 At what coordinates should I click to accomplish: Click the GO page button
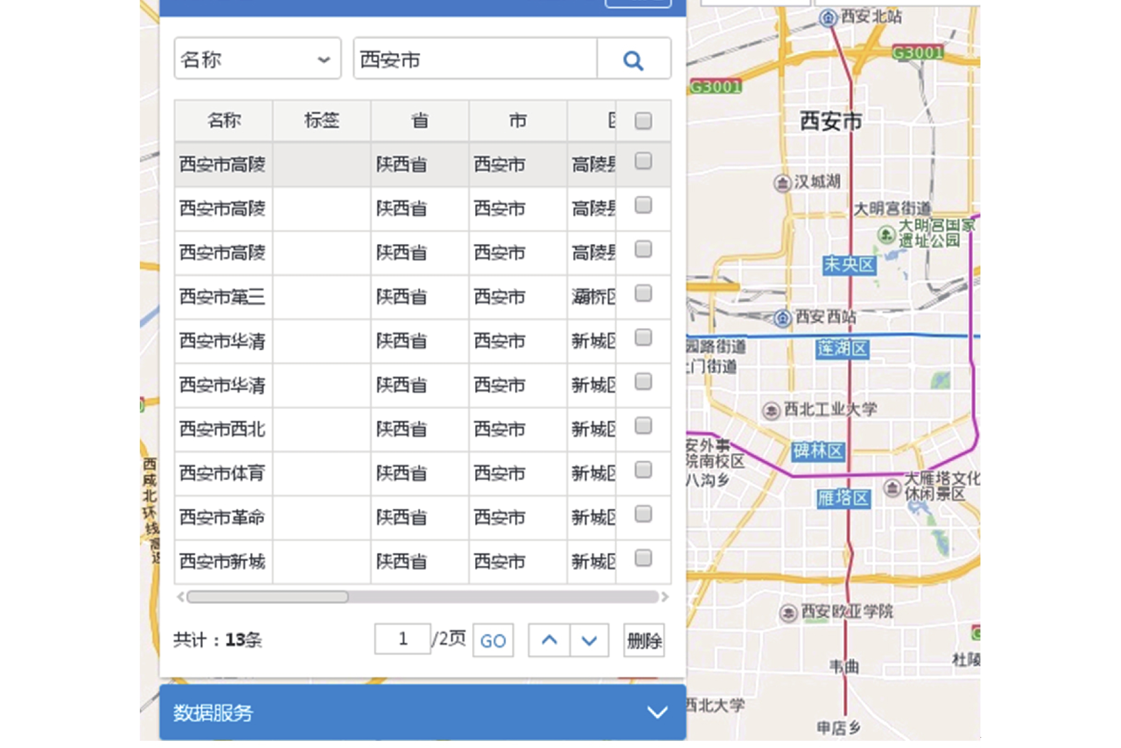(493, 640)
